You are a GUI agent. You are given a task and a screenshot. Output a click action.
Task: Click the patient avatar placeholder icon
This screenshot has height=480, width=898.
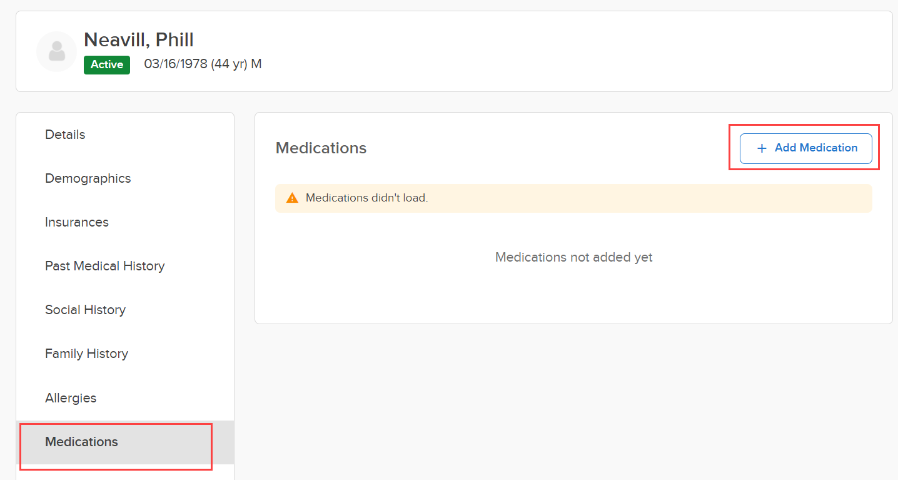click(x=56, y=51)
